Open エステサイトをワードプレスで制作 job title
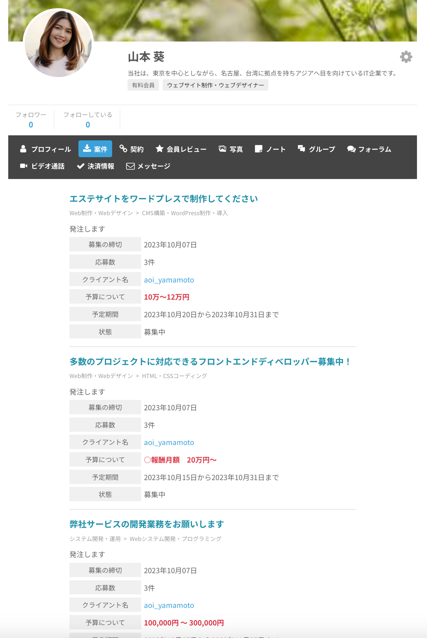The height and width of the screenshot is (638, 427). [163, 199]
